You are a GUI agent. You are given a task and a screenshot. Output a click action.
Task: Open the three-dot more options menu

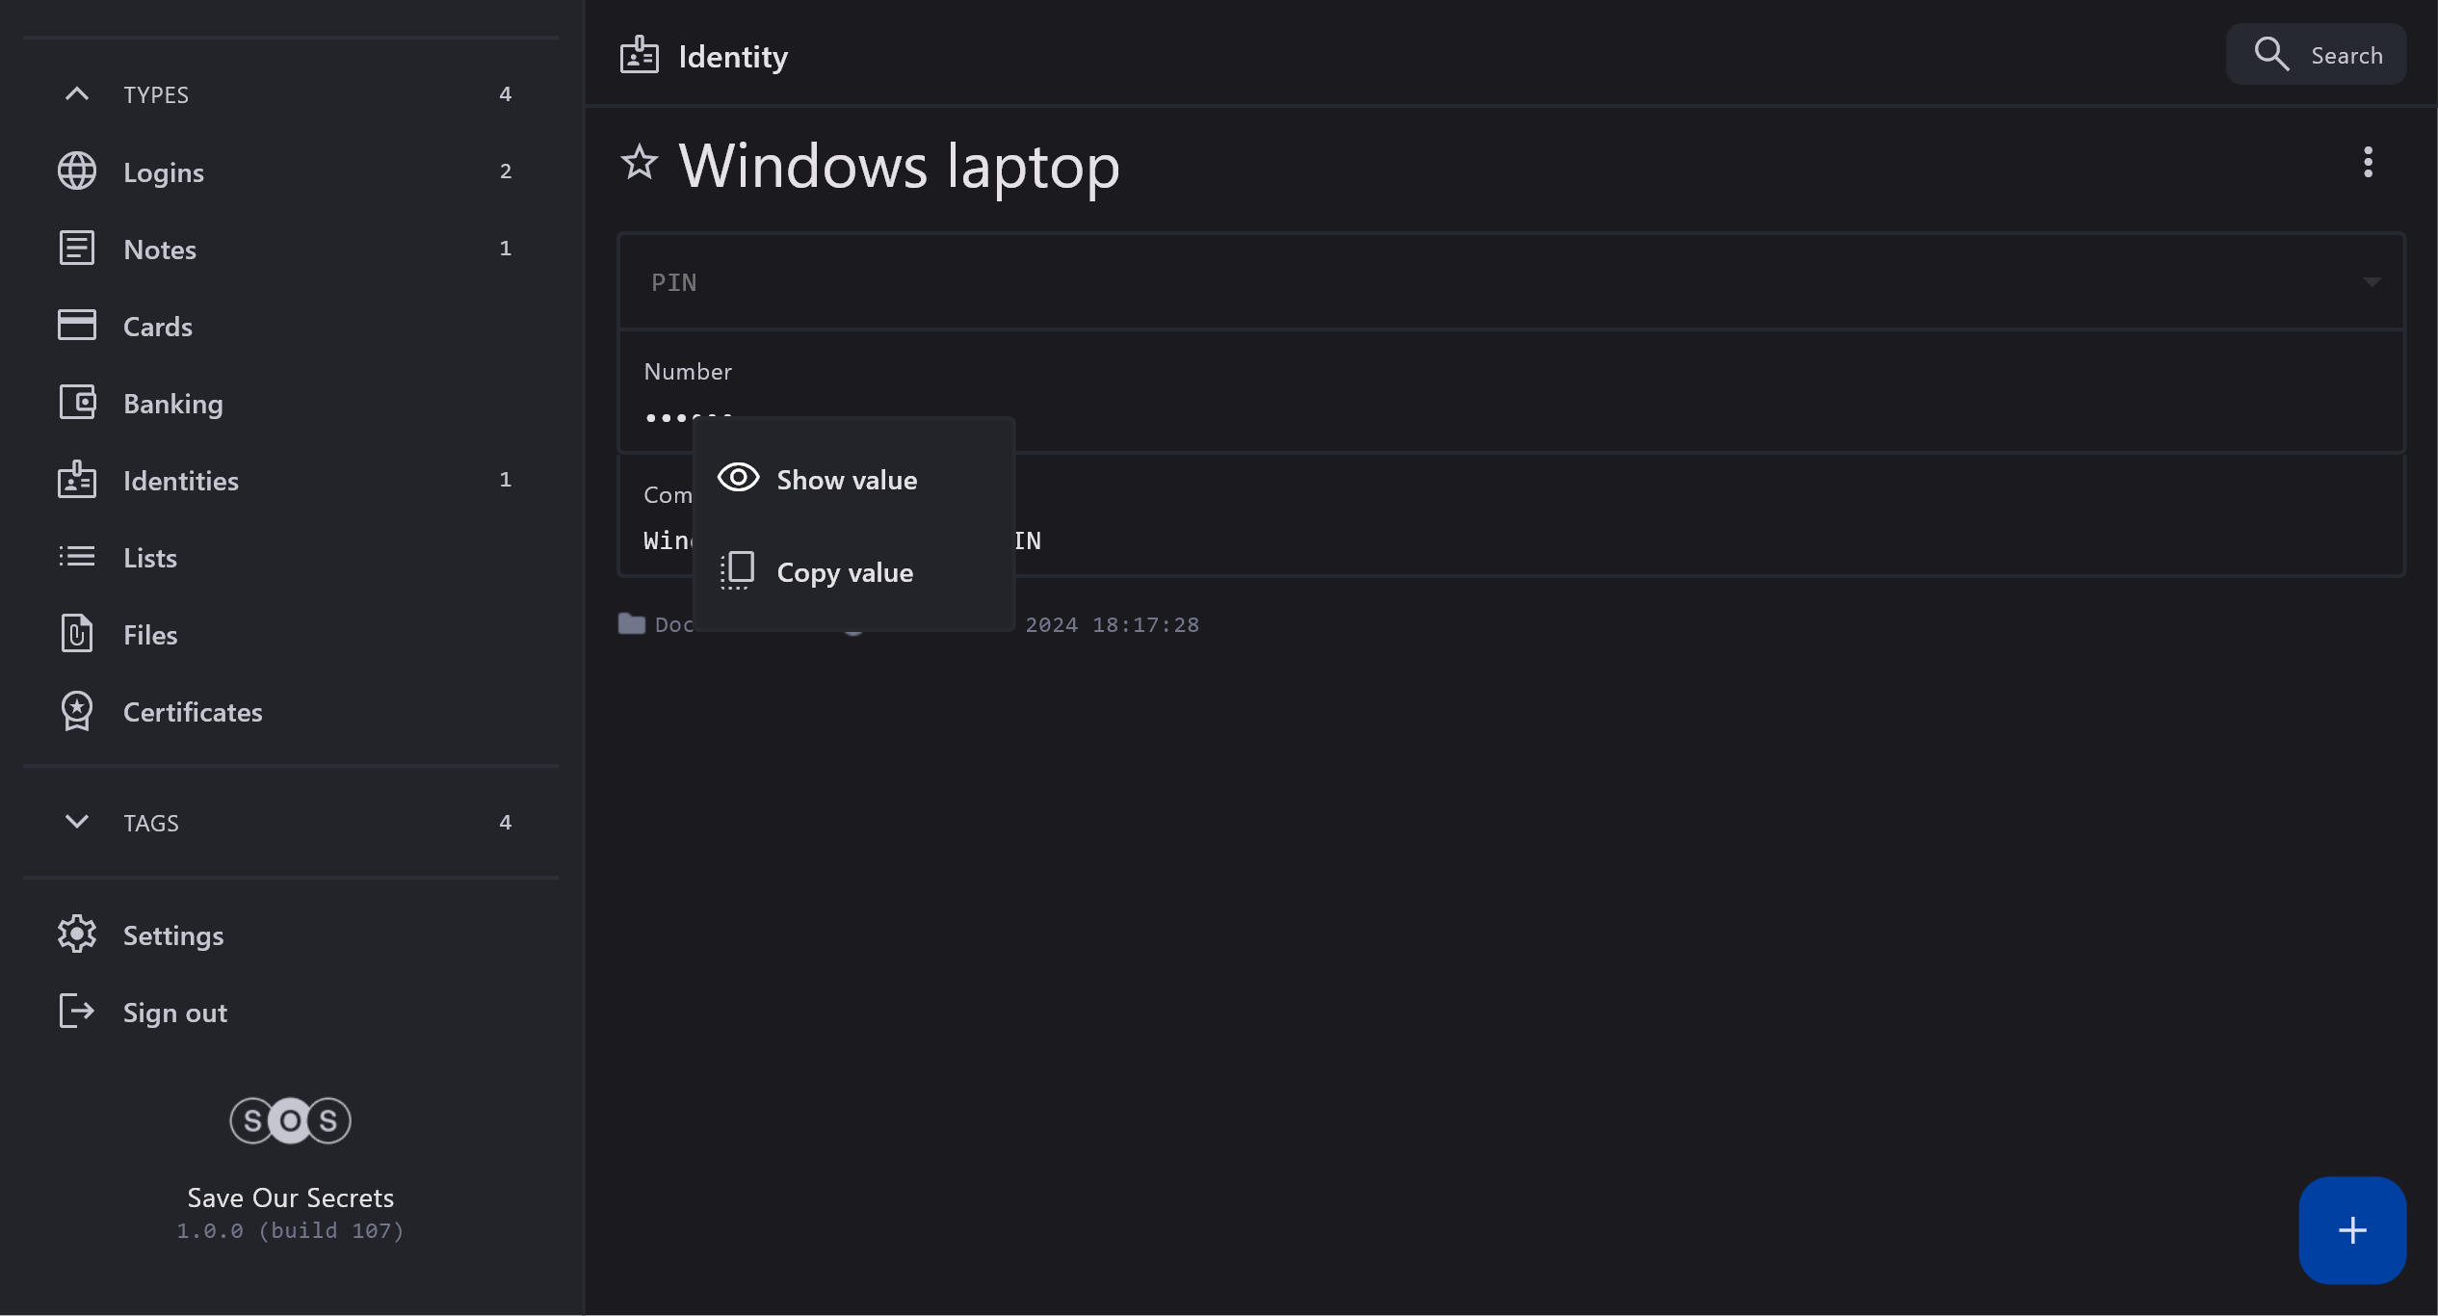2368,162
